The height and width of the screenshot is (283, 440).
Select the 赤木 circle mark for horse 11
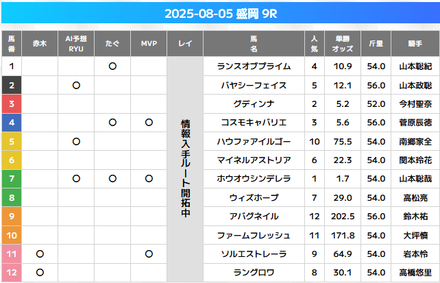40,254
